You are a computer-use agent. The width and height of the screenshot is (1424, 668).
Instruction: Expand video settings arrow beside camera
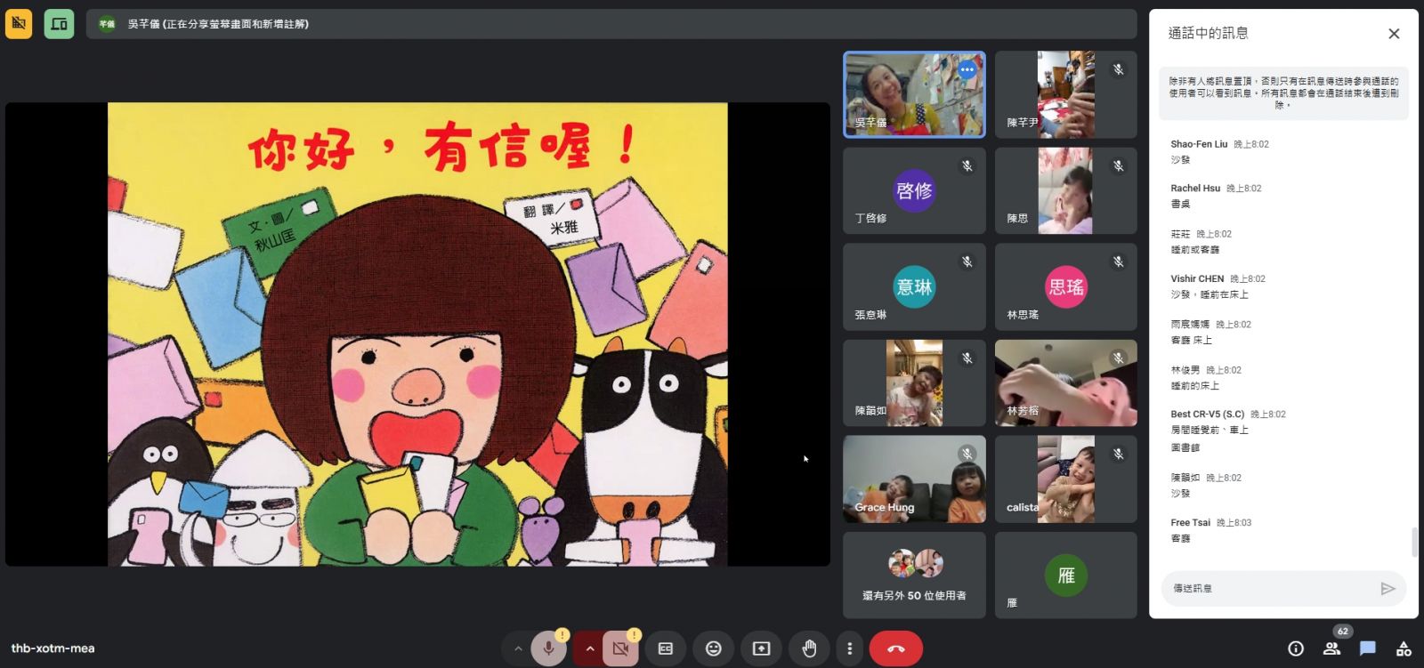[x=589, y=649]
